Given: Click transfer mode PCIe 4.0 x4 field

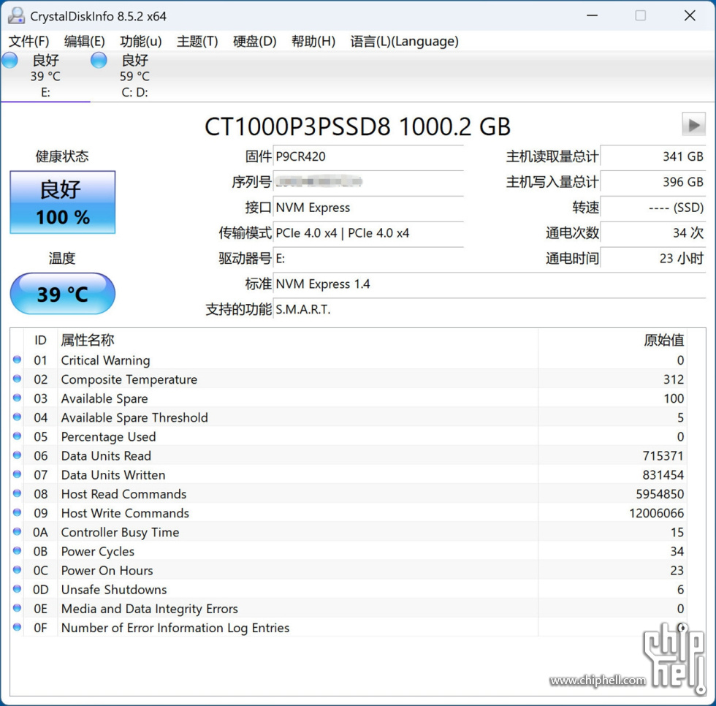Looking at the screenshot, I should pyautogui.click(x=368, y=233).
